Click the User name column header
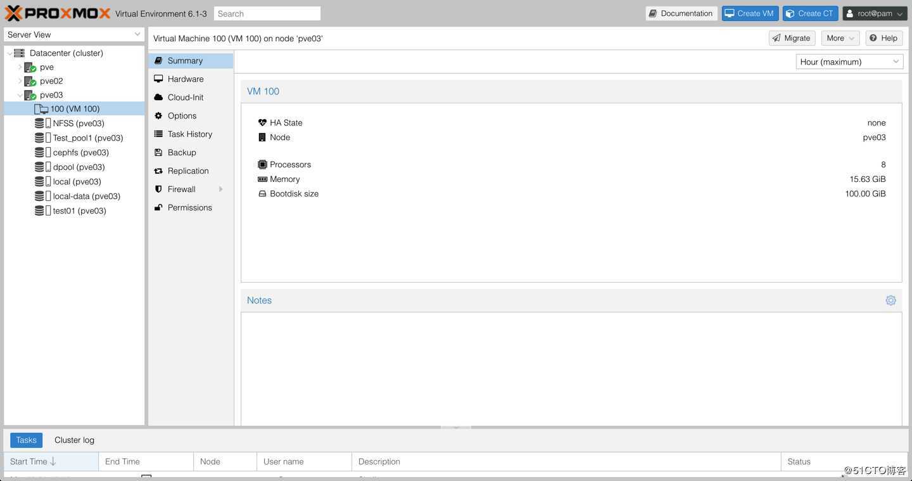Viewport: 912px width, 481px height. click(304, 461)
